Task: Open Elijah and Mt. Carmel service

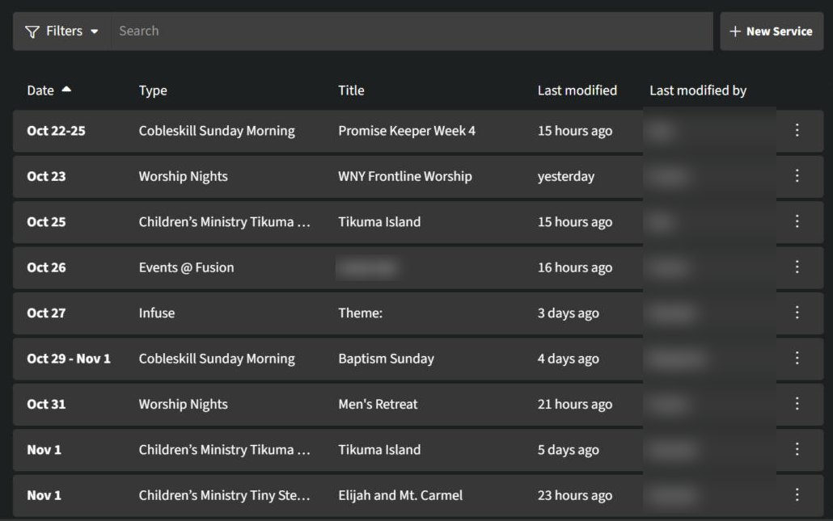Action: click(400, 495)
